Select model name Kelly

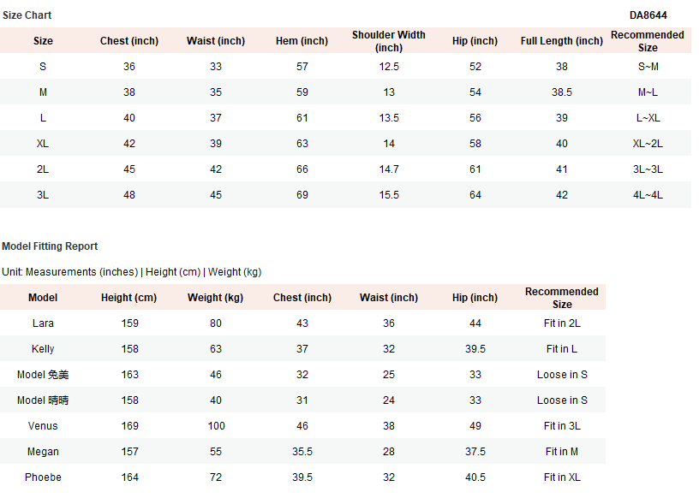(x=43, y=349)
